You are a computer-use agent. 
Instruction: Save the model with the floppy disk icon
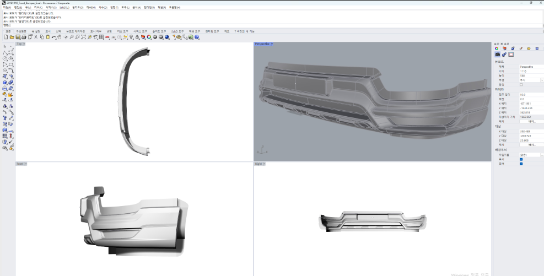click(x=18, y=37)
